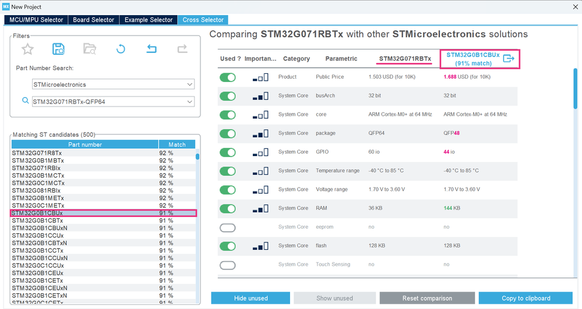582x309 pixels.
Task: Click the favorites star filter icon
Action: (x=27, y=49)
